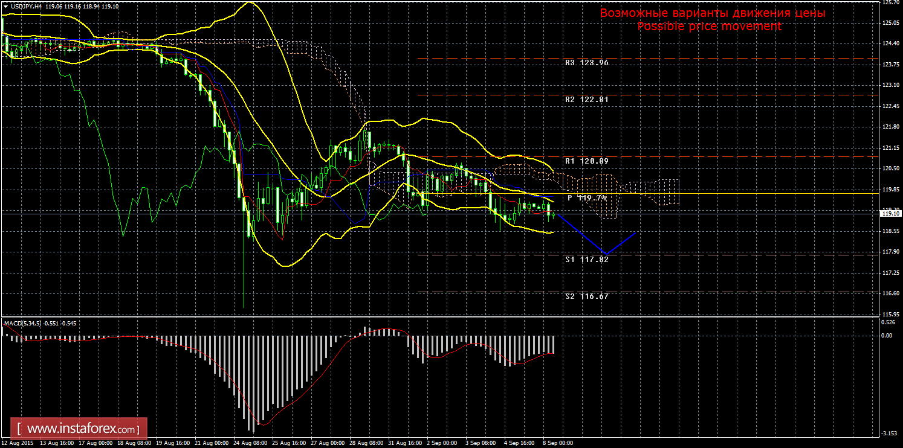
Task: Click 115.95 on the price scale
Action: tap(890, 315)
